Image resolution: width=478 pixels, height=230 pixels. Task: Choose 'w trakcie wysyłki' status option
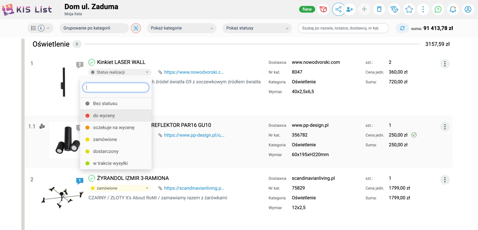coord(110,163)
